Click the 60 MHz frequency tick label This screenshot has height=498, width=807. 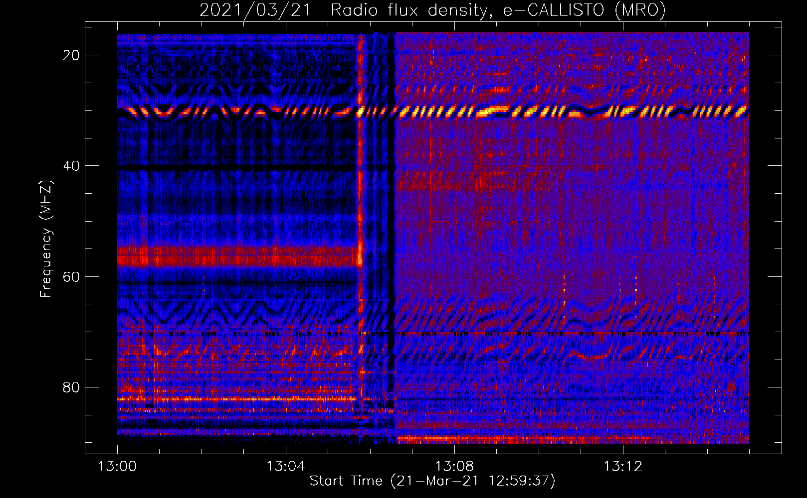tap(71, 277)
